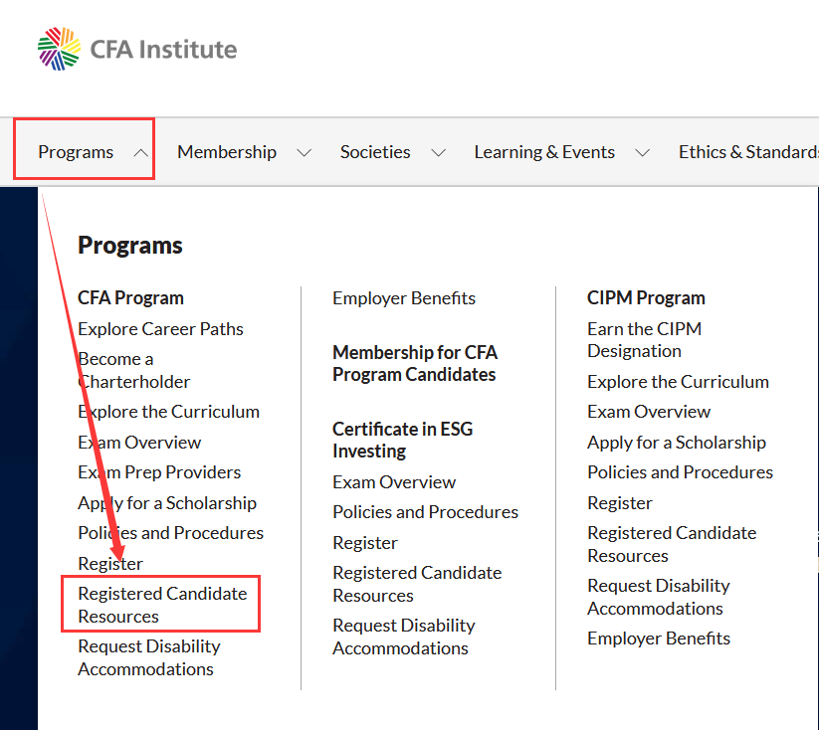Open Membership for CFA Program Candidates
819x730 pixels.
click(415, 363)
